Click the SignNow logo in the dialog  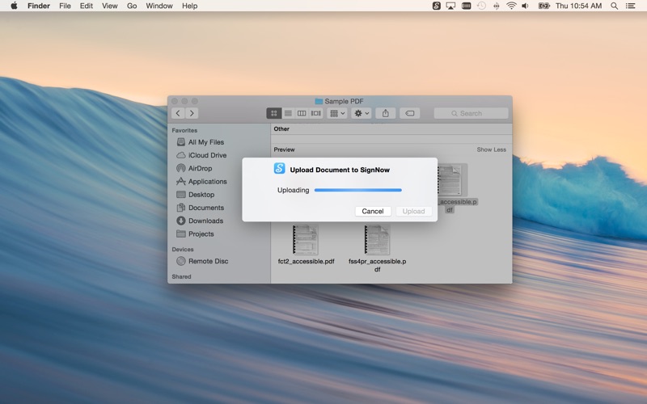[x=279, y=168]
